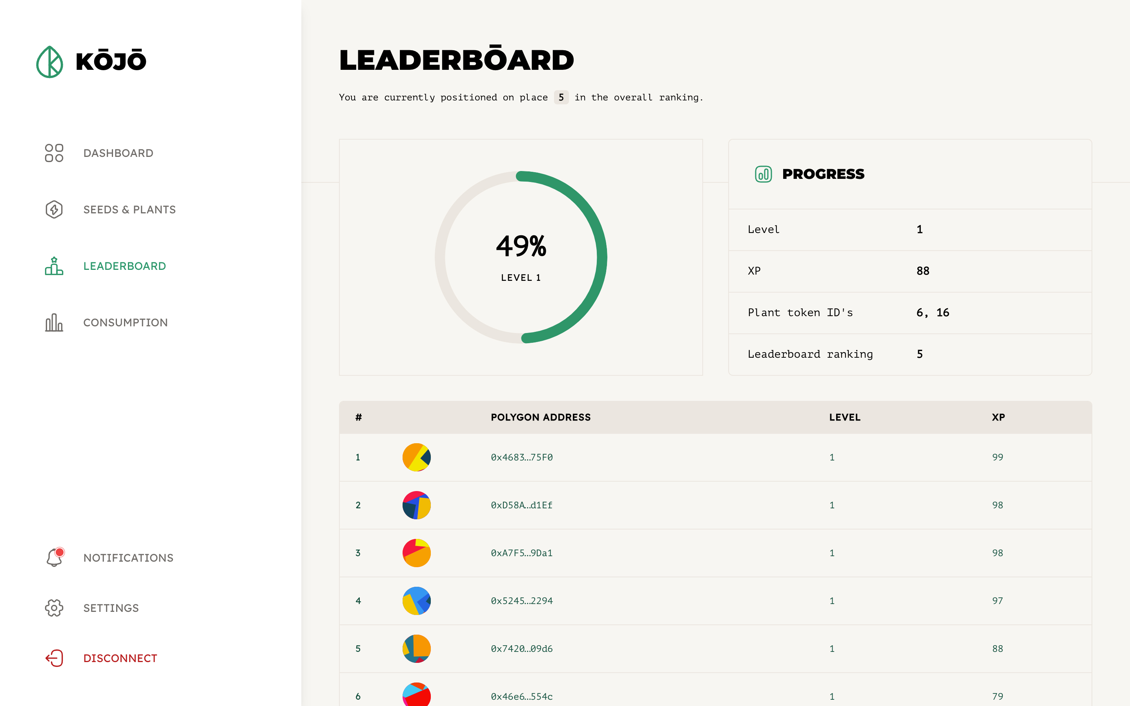Click address 0x4683...75F0
Image resolution: width=1130 pixels, height=706 pixels.
521,457
